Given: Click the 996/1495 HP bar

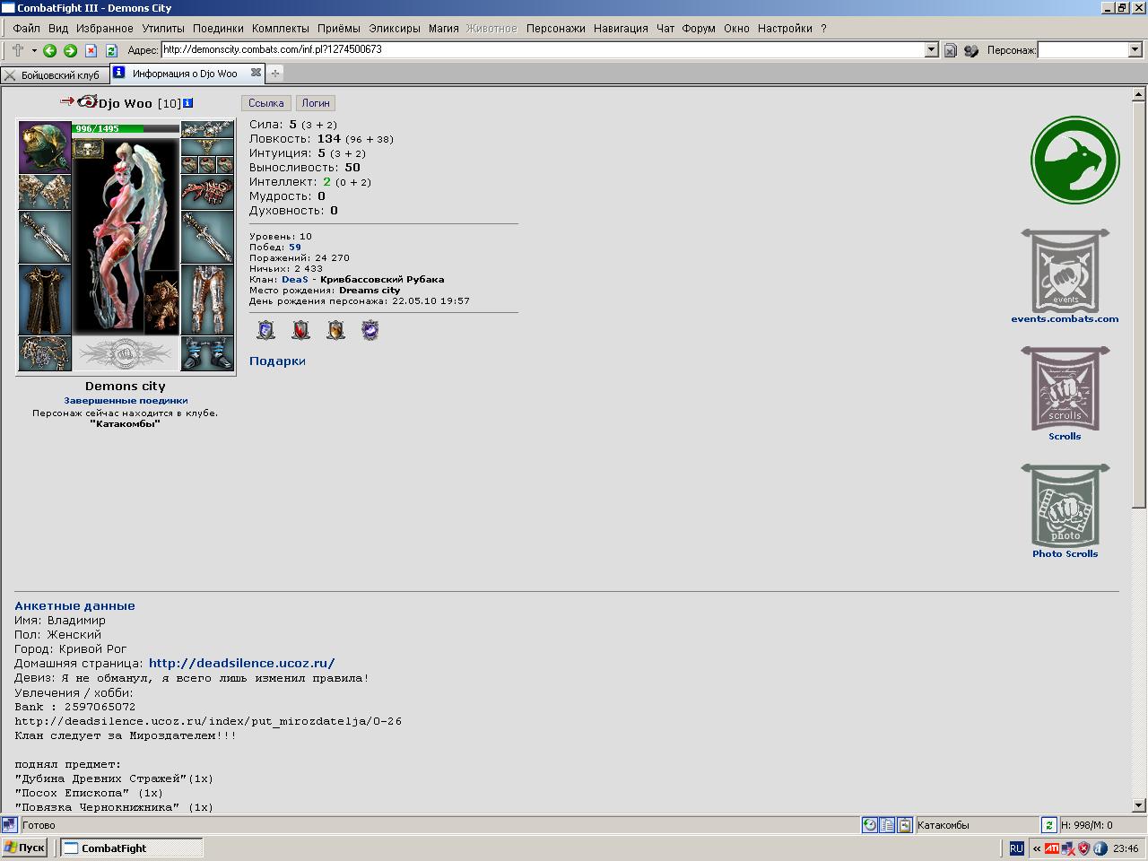Looking at the screenshot, I should pyautogui.click(x=126, y=129).
